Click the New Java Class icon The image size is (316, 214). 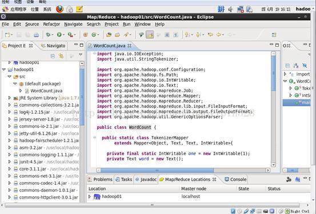pos(94,35)
